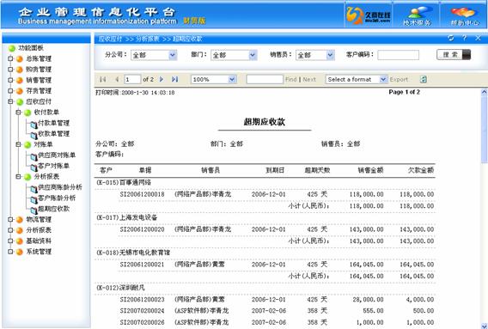This screenshot has width=488, height=329.
Task: Click the help question mark icon
Action: 464,38
